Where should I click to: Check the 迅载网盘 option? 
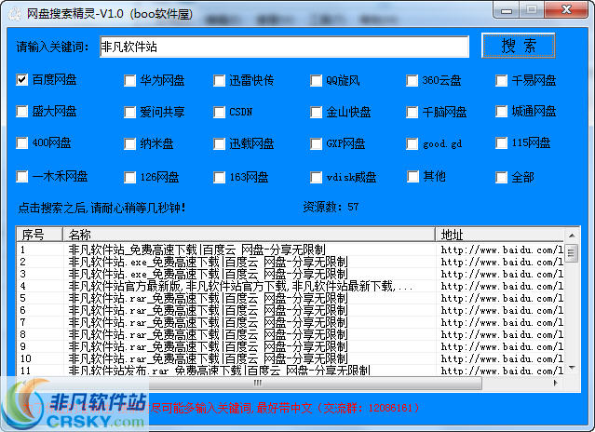(219, 143)
